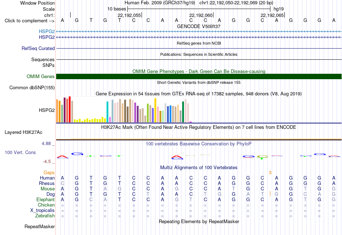This screenshot has width=342, height=235.
Task: Select the 100 Vert. Cons track label
Action: click(x=20, y=152)
